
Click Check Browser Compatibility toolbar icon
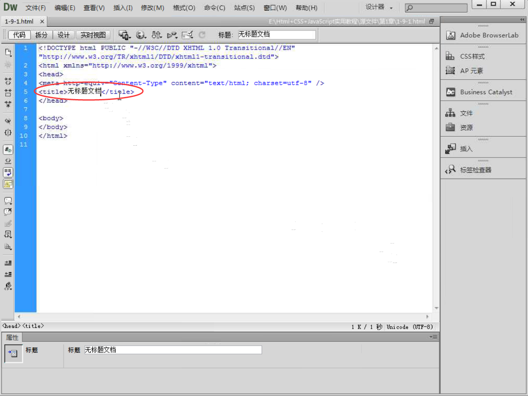coord(187,35)
